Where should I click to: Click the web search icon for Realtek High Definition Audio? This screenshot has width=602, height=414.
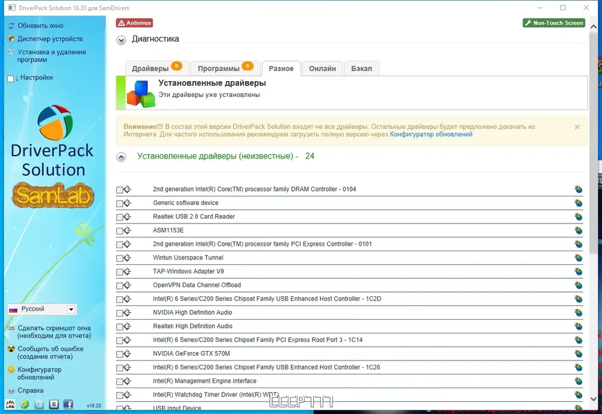click(578, 326)
